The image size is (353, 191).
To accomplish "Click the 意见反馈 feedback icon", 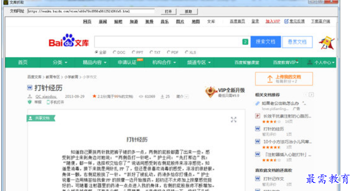I will pos(286,22).
